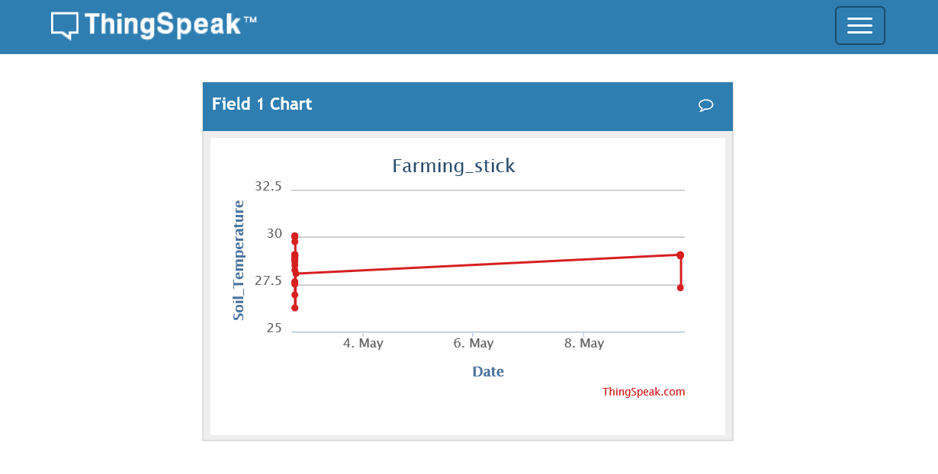Image resolution: width=938 pixels, height=474 pixels.
Task: Open the chart options speech bubble icon
Action: click(705, 106)
